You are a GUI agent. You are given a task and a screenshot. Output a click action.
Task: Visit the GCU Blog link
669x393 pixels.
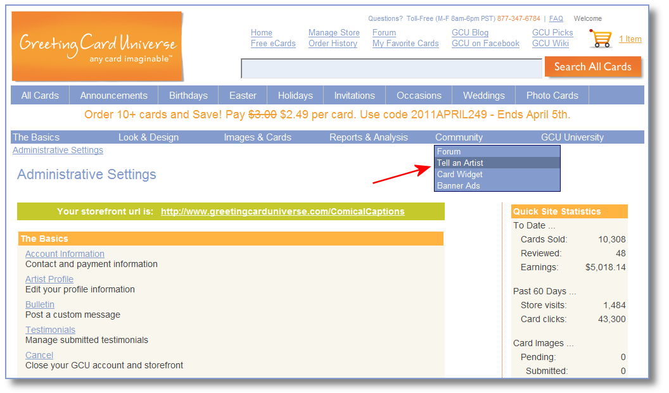[470, 32]
